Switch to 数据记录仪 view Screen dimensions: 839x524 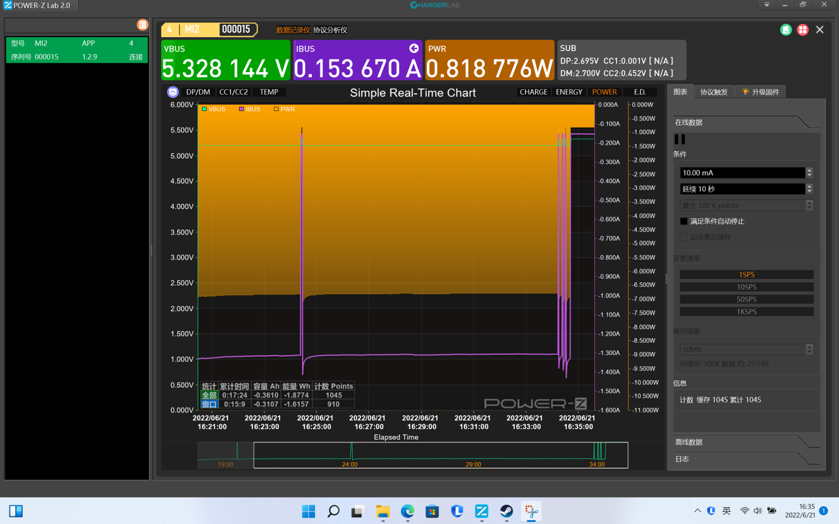coord(293,30)
